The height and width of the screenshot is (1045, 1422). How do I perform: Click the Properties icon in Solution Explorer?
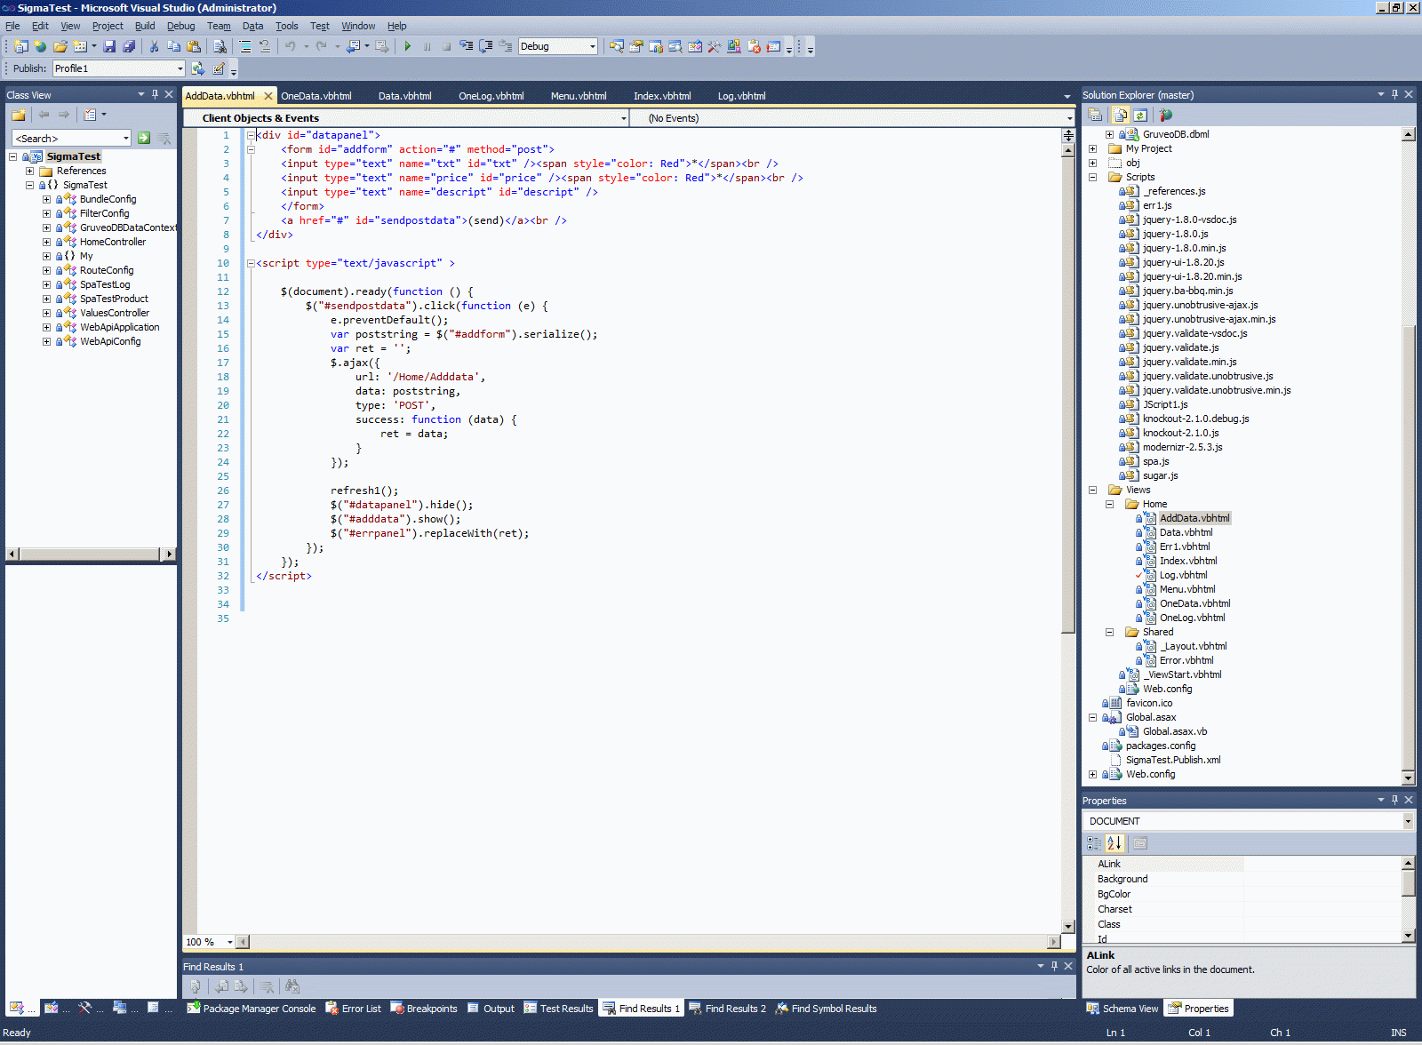(1096, 116)
